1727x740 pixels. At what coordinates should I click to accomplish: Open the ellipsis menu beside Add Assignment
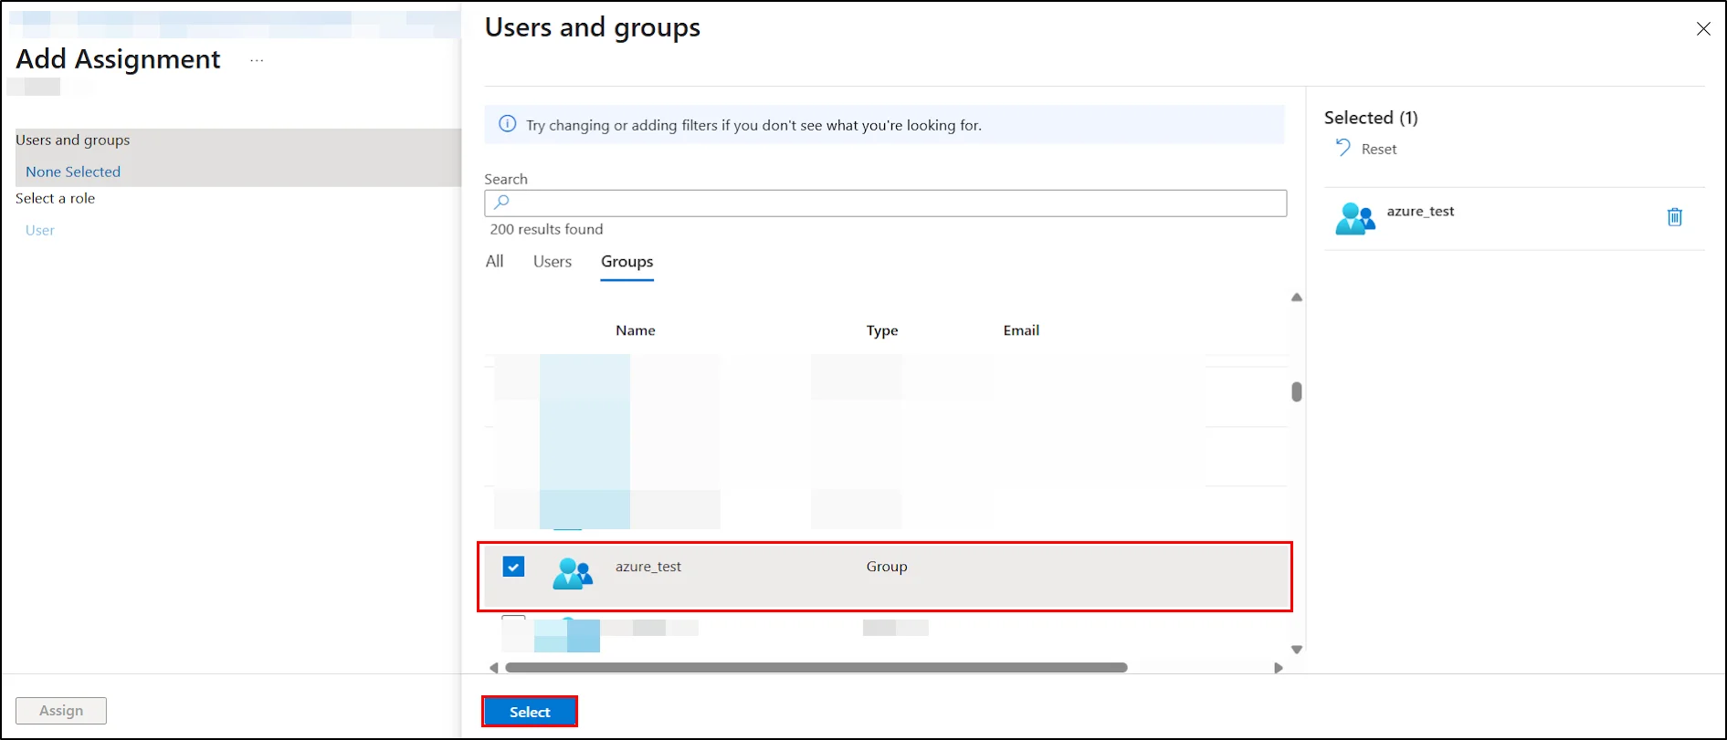point(257,60)
